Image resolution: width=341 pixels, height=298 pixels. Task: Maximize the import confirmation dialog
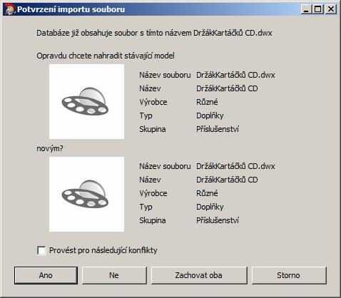click(318, 9)
